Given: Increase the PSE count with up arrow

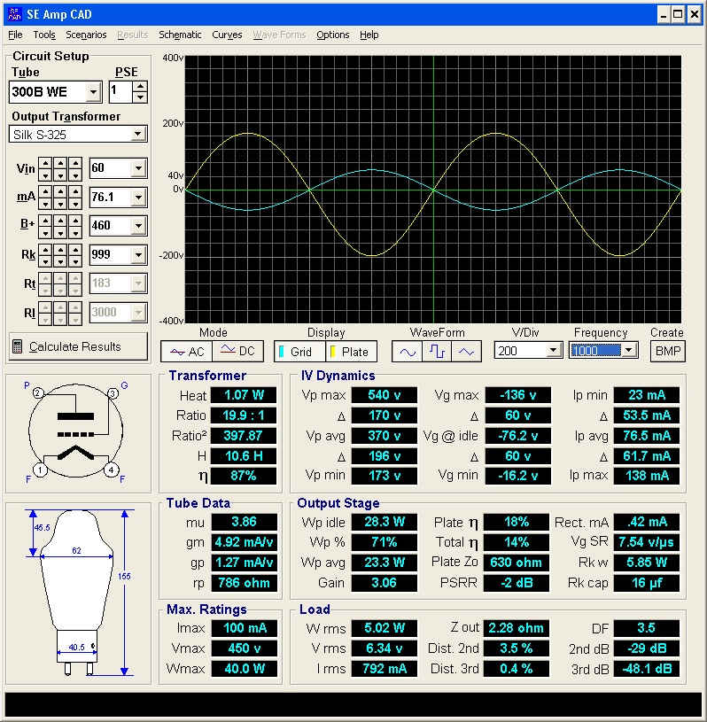Looking at the screenshot, I should (140, 87).
